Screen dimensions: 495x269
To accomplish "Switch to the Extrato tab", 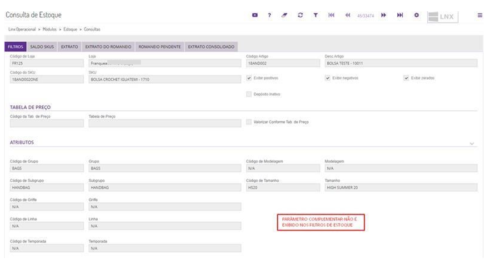I will [x=70, y=47].
